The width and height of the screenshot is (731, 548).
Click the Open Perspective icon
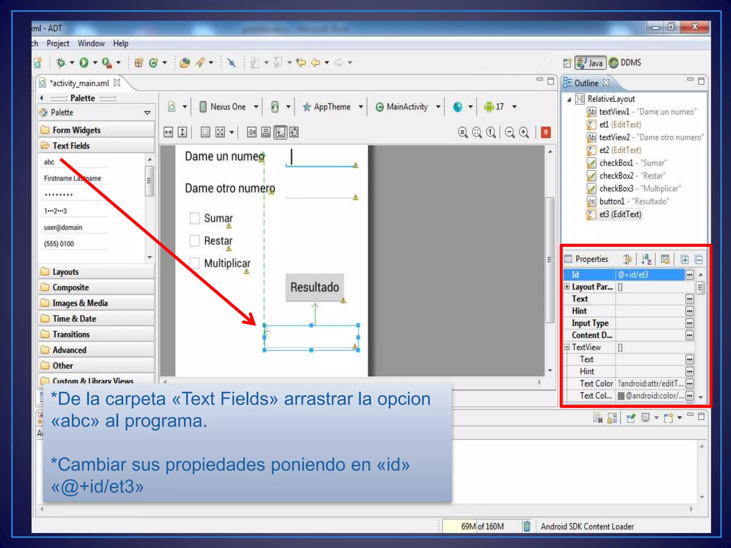567,63
